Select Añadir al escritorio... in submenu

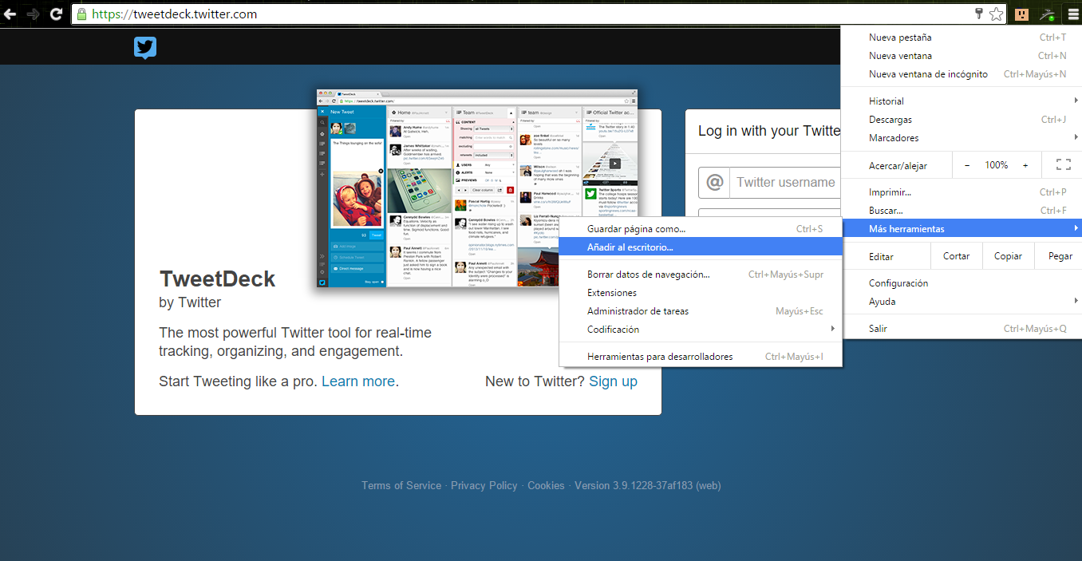[x=701, y=247]
